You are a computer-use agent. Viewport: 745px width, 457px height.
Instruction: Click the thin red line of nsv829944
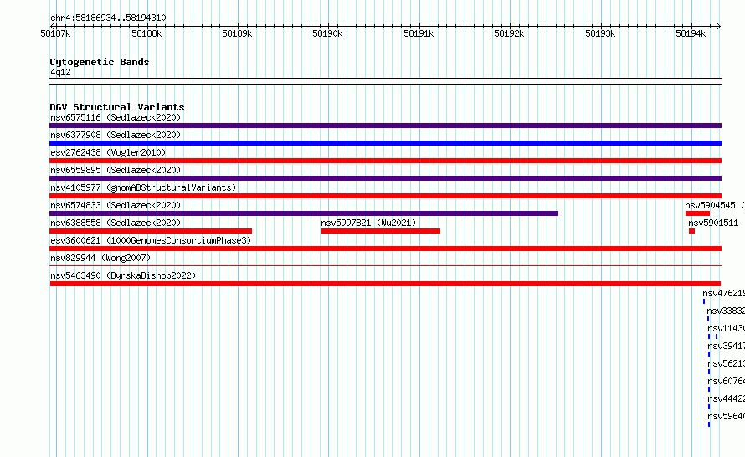coord(385,265)
